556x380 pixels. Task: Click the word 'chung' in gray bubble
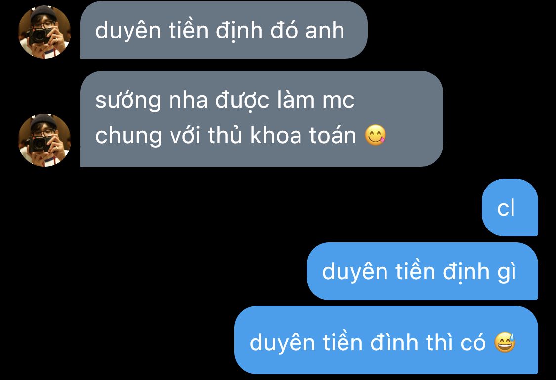[x=128, y=136]
